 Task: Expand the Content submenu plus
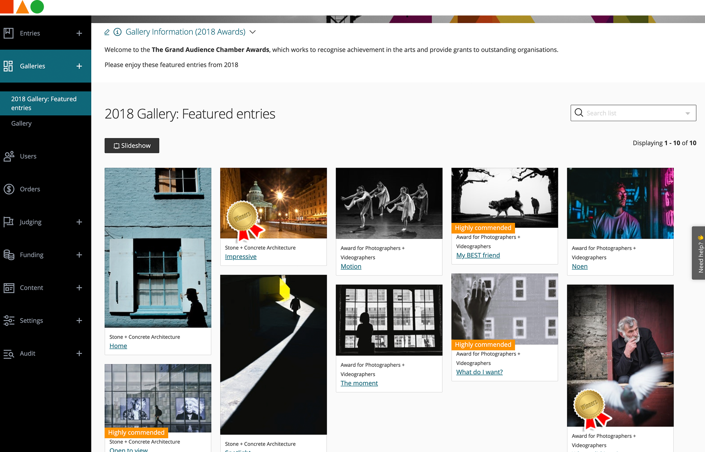(x=79, y=288)
